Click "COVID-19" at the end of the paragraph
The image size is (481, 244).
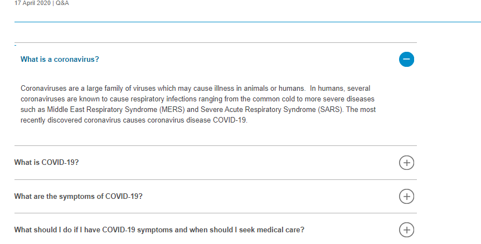click(230, 120)
